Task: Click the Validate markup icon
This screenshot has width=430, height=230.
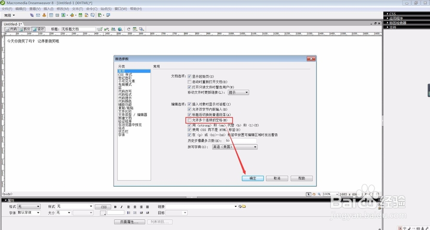Action: tap(106, 29)
